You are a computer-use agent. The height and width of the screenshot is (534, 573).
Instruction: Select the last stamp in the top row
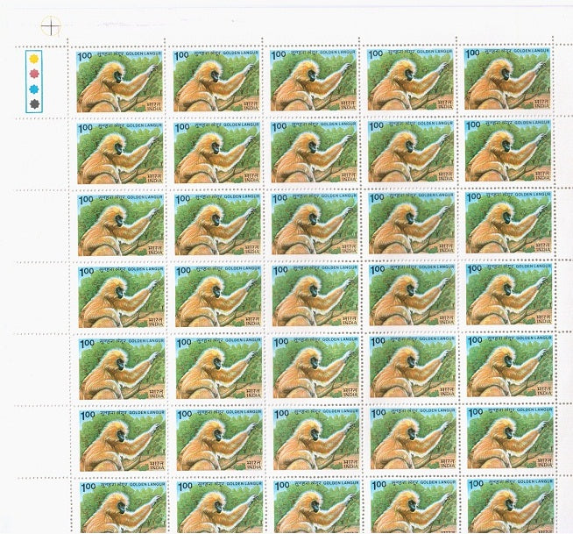507,80
